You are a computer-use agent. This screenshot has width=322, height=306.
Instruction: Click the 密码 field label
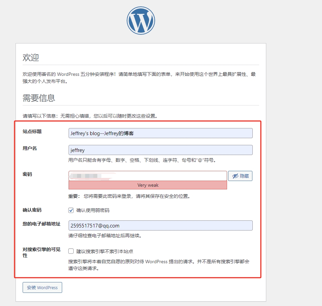pos(27,174)
